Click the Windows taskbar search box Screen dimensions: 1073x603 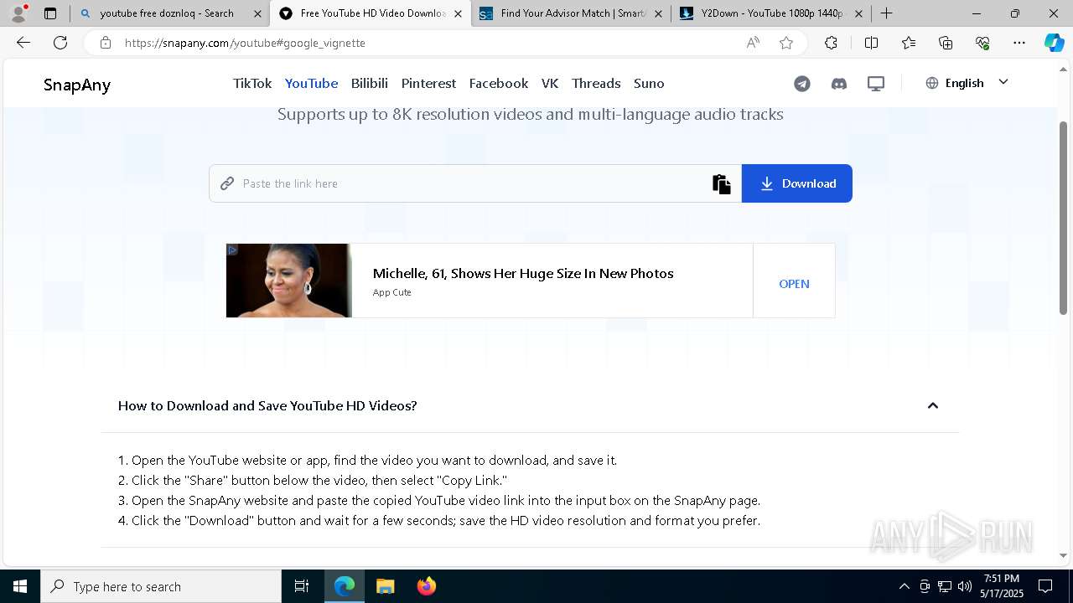pos(161,586)
